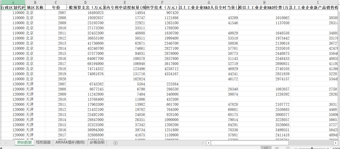Click the horizontal scrollbar left arrow
The image size is (340, 149).
click(x=208, y=143)
